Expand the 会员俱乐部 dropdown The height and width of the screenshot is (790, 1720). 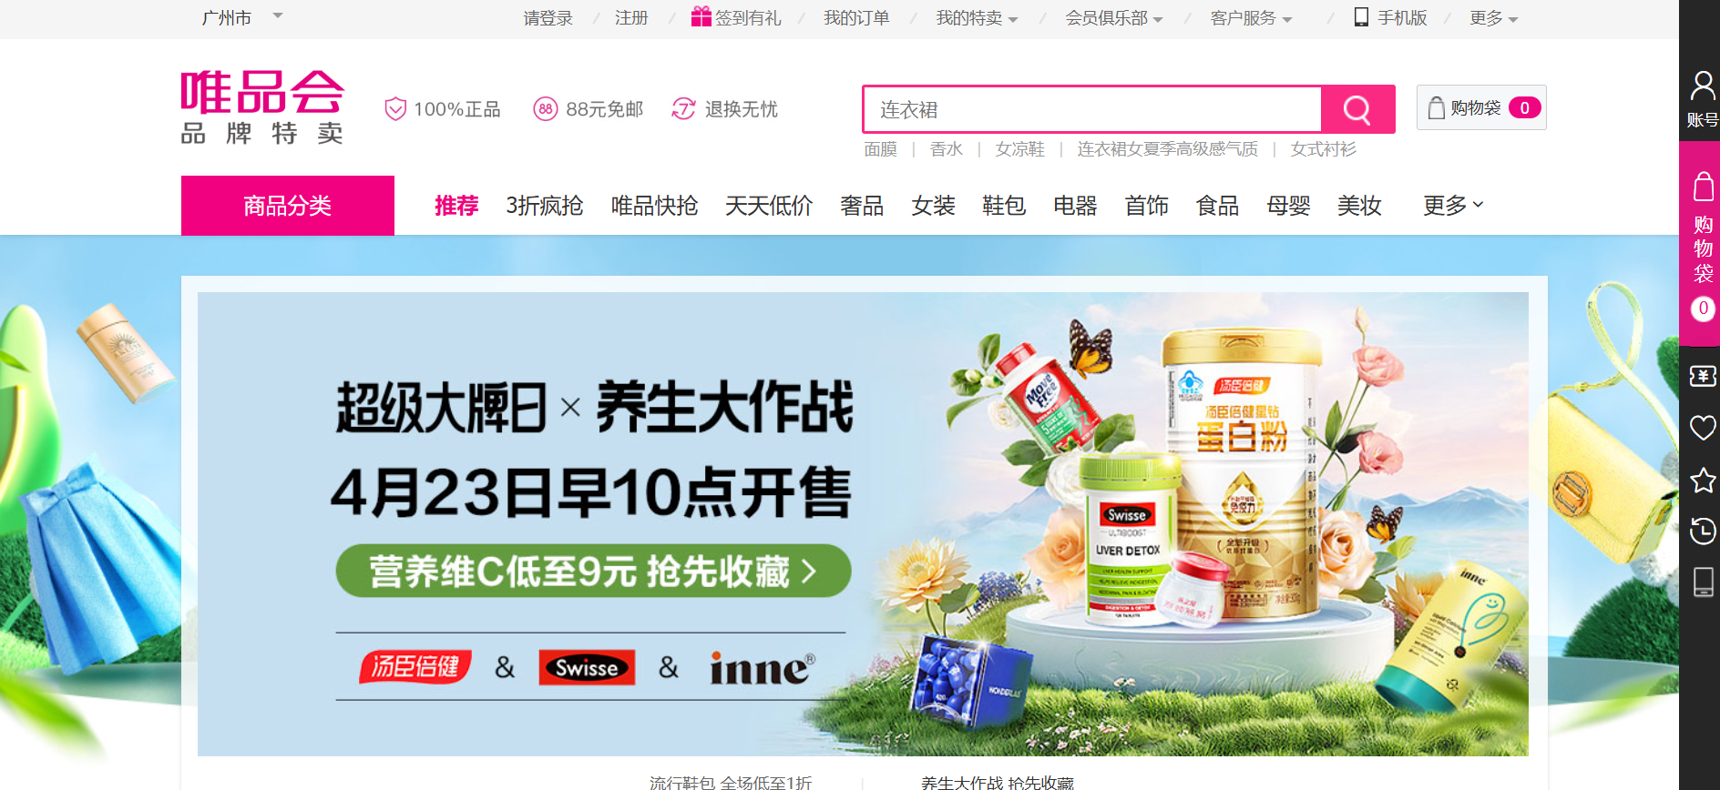pyautogui.click(x=1114, y=18)
